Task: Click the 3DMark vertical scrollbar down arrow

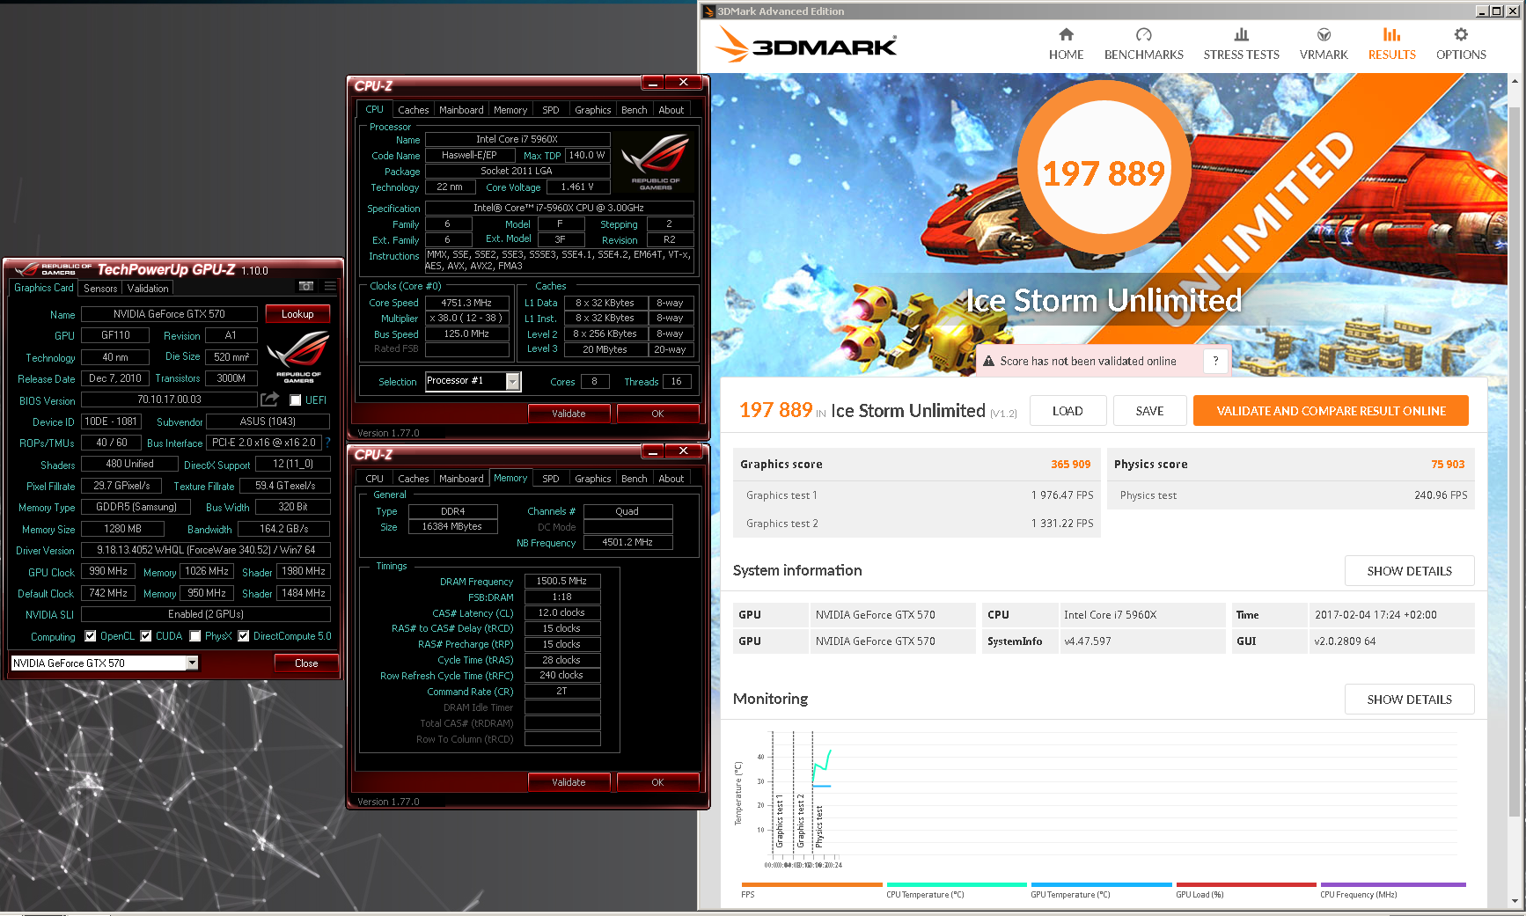Action: (x=1515, y=901)
